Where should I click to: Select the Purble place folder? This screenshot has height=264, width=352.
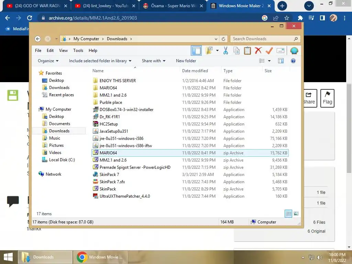click(190, 102)
